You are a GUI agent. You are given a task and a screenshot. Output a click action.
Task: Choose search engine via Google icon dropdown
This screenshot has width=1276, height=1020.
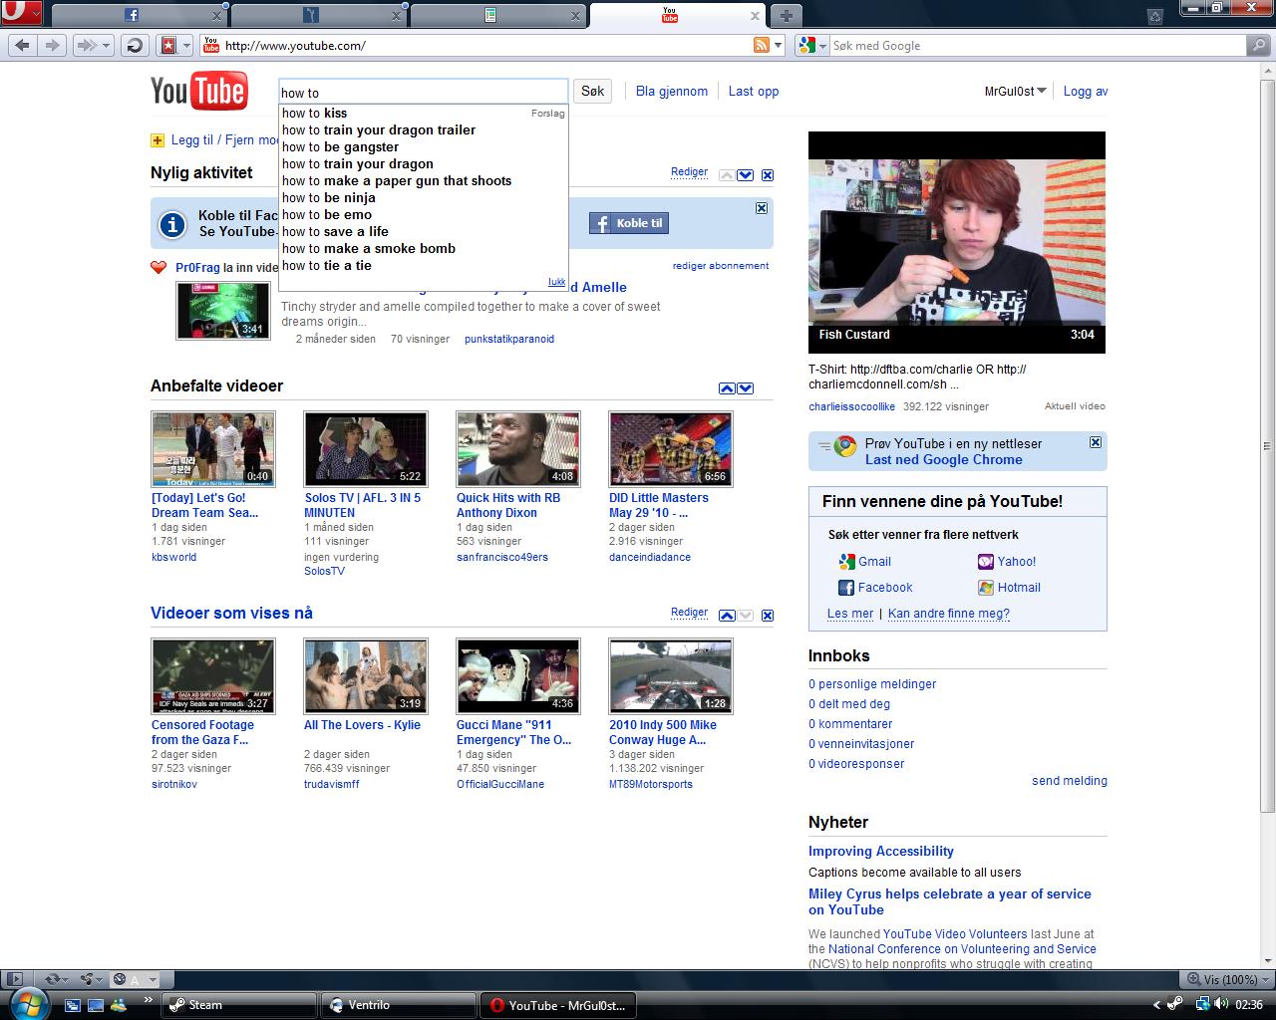(x=812, y=45)
